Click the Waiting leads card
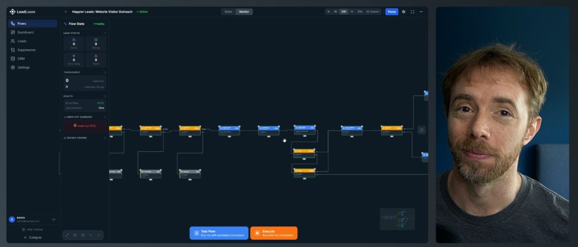Viewport: 578px width, 247px height. 96,43
